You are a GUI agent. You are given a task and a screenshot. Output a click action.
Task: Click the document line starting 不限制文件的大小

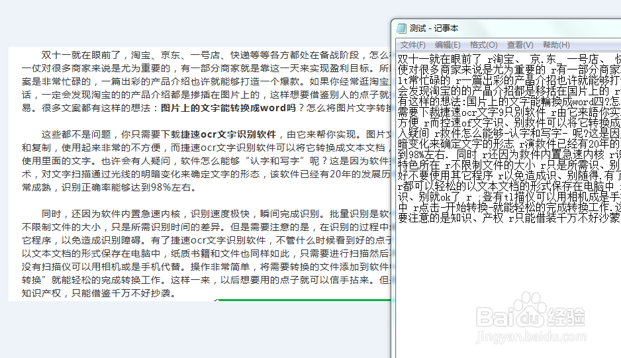[207, 227]
